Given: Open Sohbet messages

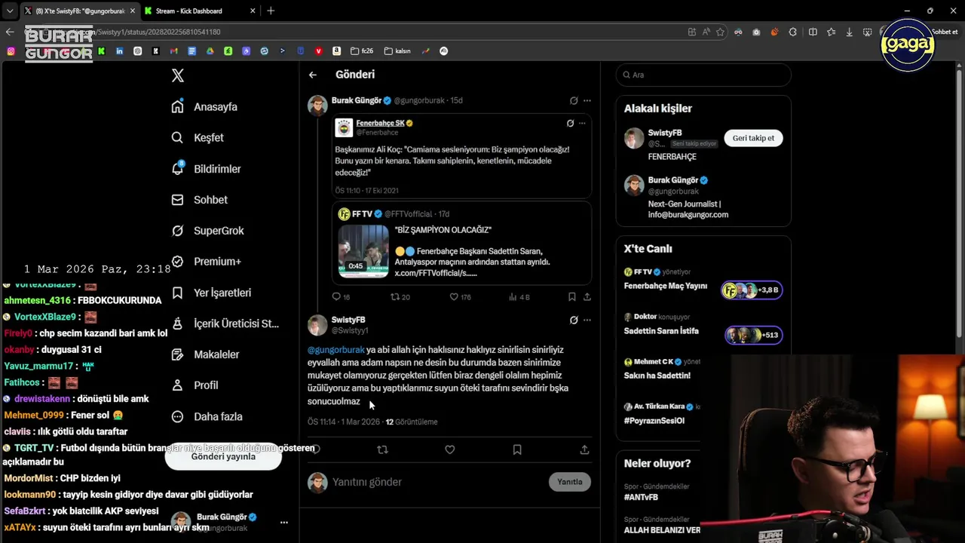Looking at the screenshot, I should click(199, 200).
